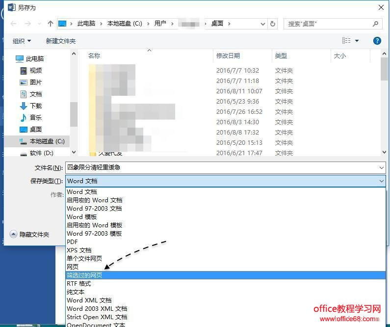Image resolution: width=390 pixels, height=327 pixels.
Task: Click the 视频 film icon
Action: [24, 71]
